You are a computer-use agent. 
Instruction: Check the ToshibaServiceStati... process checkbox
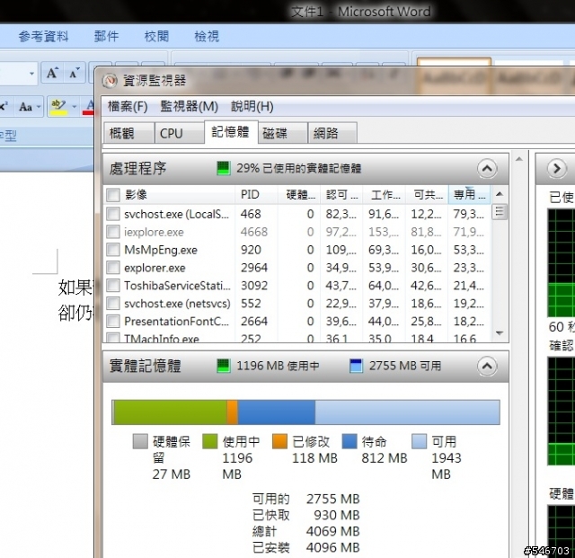click(x=113, y=285)
